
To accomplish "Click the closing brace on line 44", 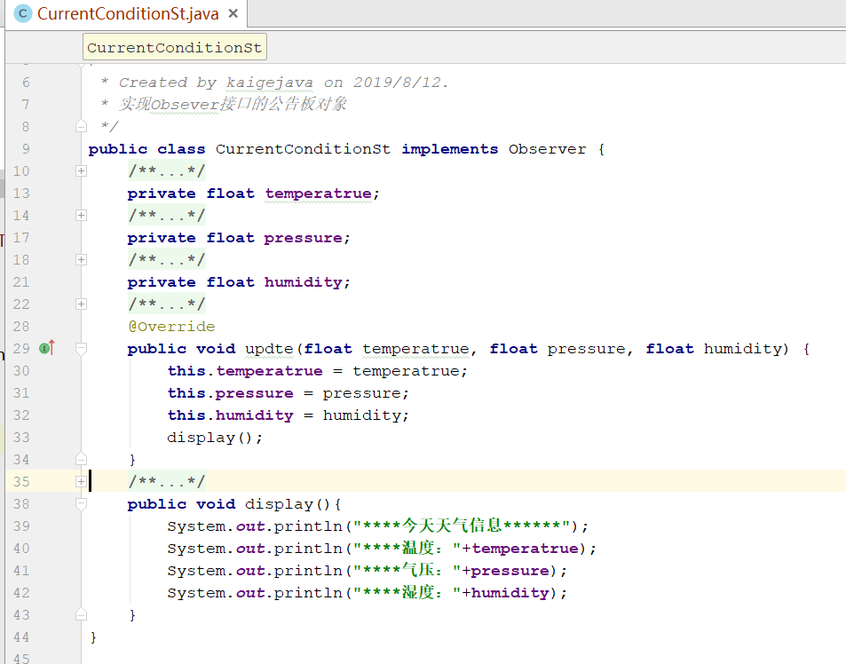I will click(x=93, y=637).
